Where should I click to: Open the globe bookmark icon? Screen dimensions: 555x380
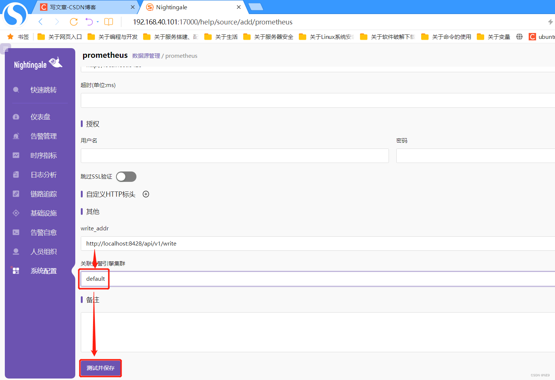519,37
